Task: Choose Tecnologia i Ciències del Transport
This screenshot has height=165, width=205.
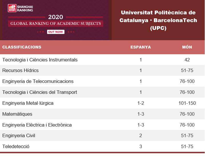Action: 40,92
